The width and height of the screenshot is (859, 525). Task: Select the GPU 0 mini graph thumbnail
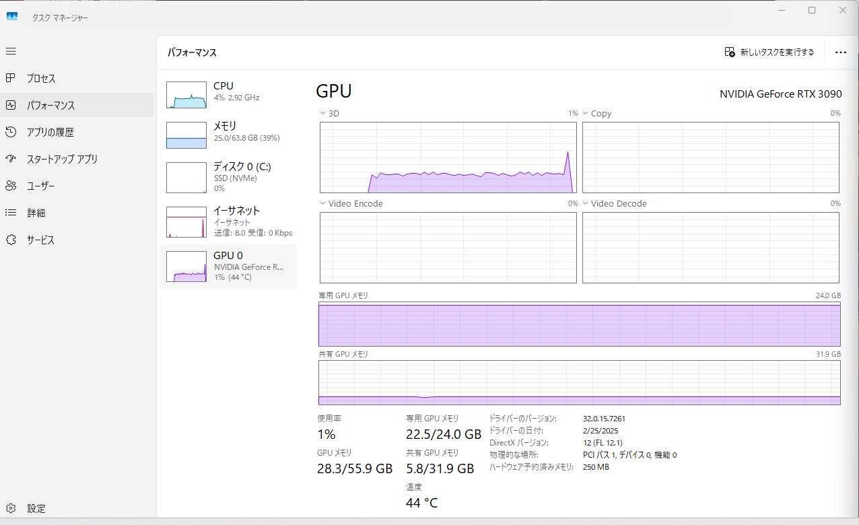(x=186, y=267)
